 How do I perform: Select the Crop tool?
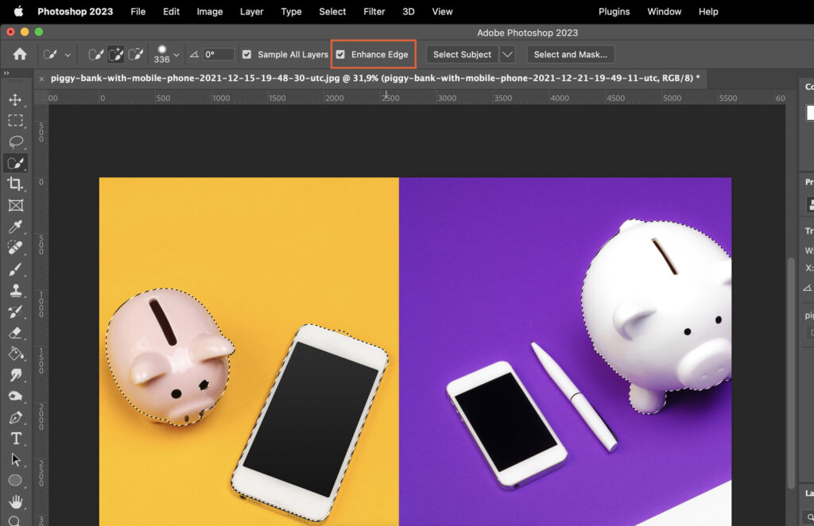[17, 184]
